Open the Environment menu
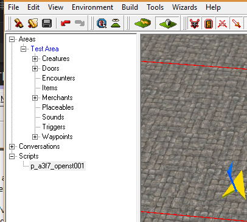247x222 pixels. pos(92,7)
